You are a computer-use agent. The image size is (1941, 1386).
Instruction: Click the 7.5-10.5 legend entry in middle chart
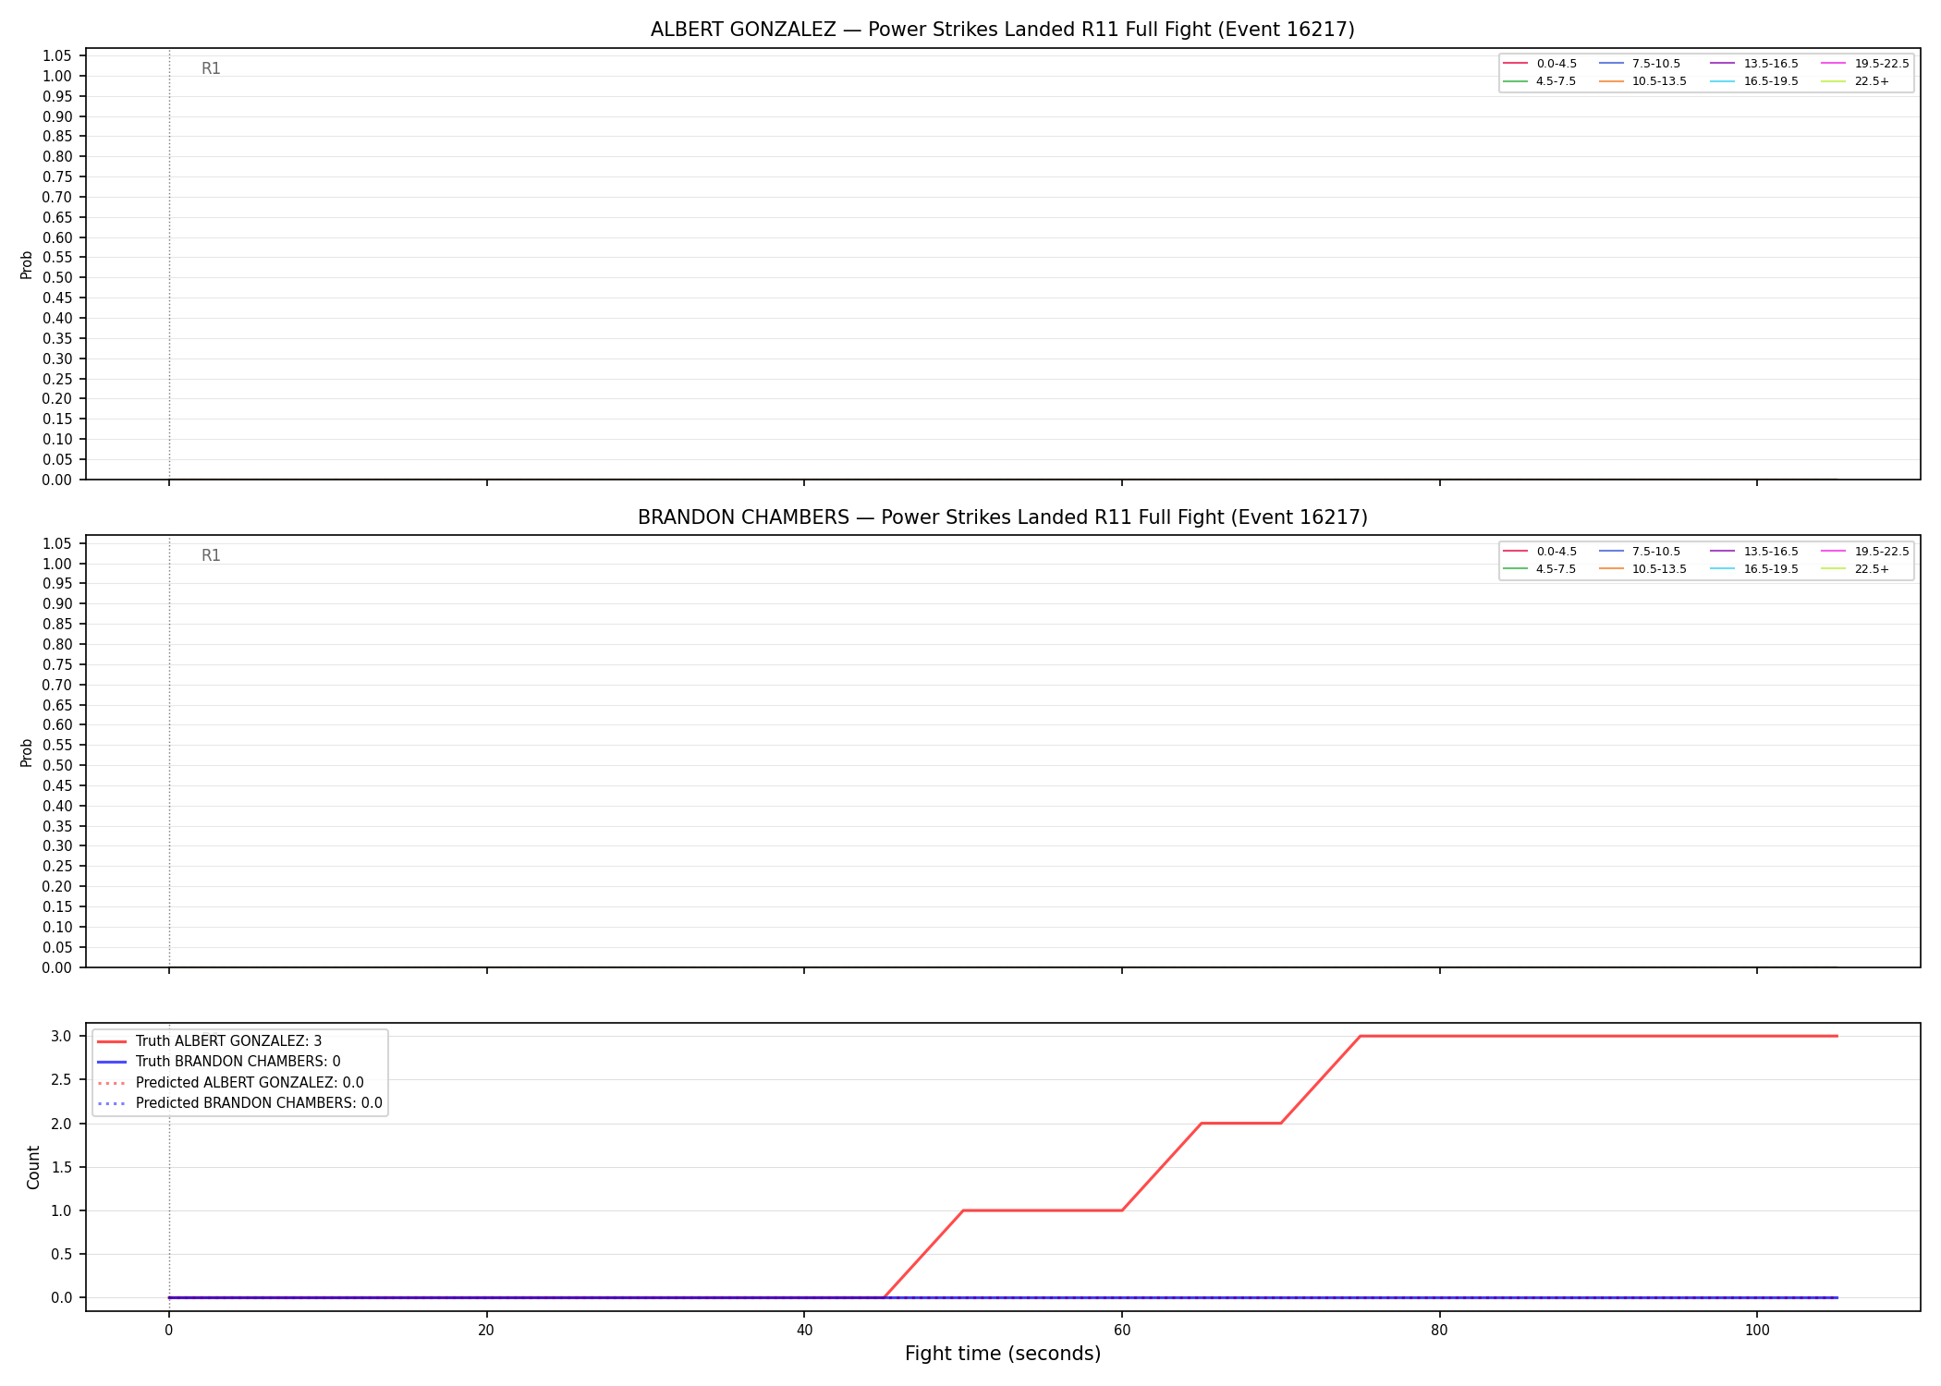click(1640, 552)
